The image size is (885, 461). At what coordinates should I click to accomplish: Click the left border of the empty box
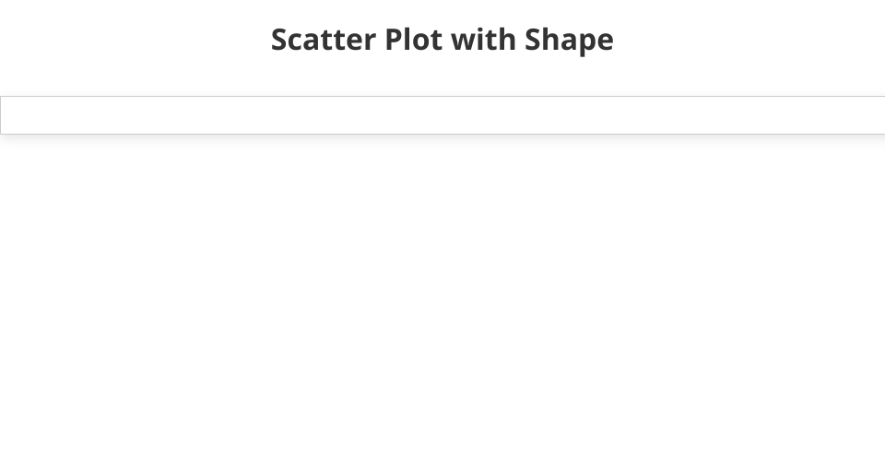tap(1, 115)
